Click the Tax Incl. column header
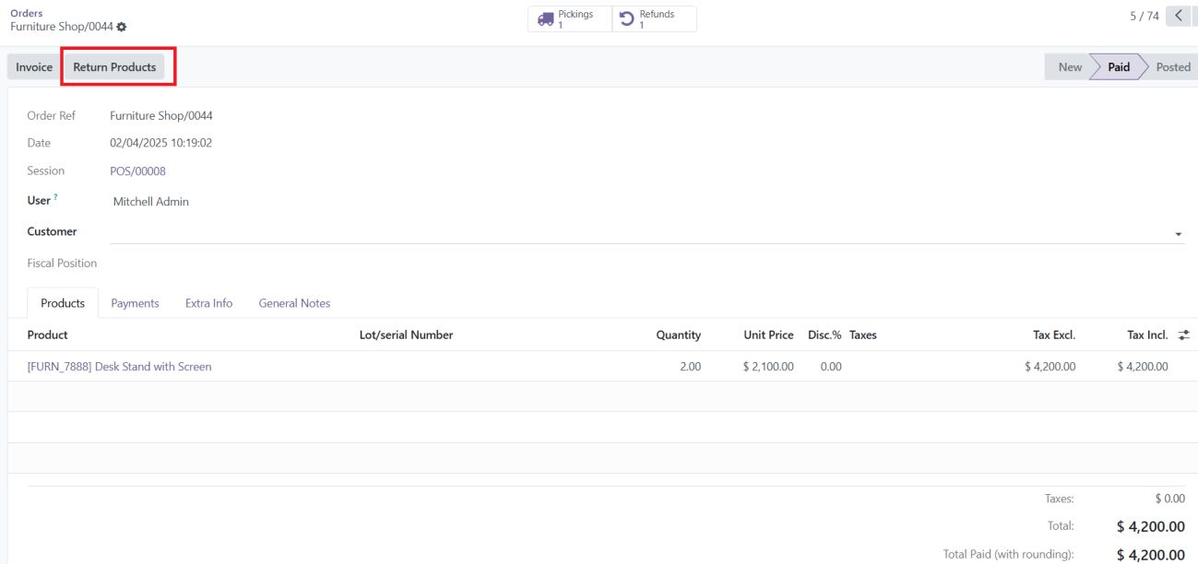The height and width of the screenshot is (564, 1198). pyautogui.click(x=1147, y=335)
